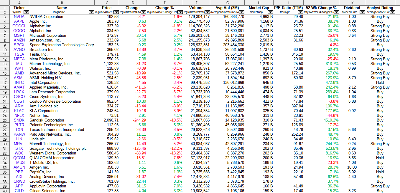Open the symbol column filter dropdown
The image size is (400, 193).
[x=26, y=12]
